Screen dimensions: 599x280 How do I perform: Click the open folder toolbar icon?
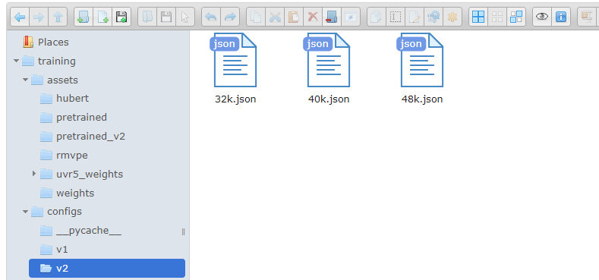click(x=147, y=17)
